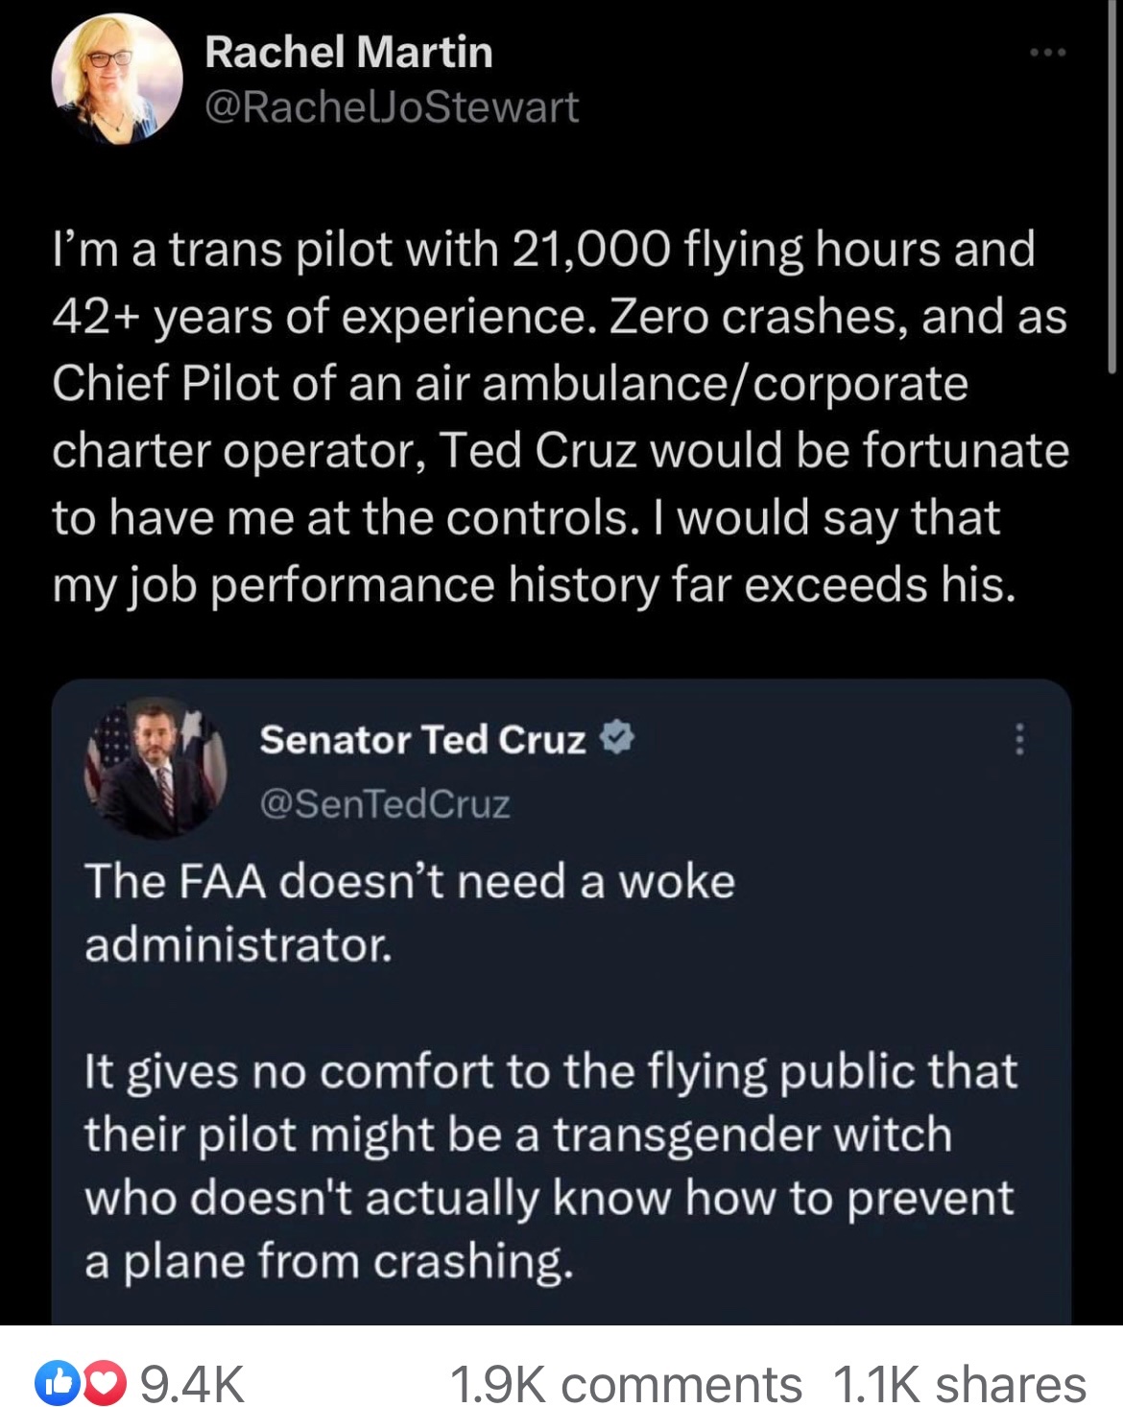
Task: View the 9.4K reactions count
Action: click(x=192, y=1384)
